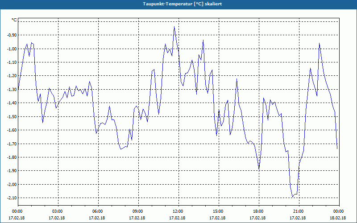Click the -1,20 y-axis value
Screen dimensions: 357x223
pyautogui.click(x=12, y=76)
